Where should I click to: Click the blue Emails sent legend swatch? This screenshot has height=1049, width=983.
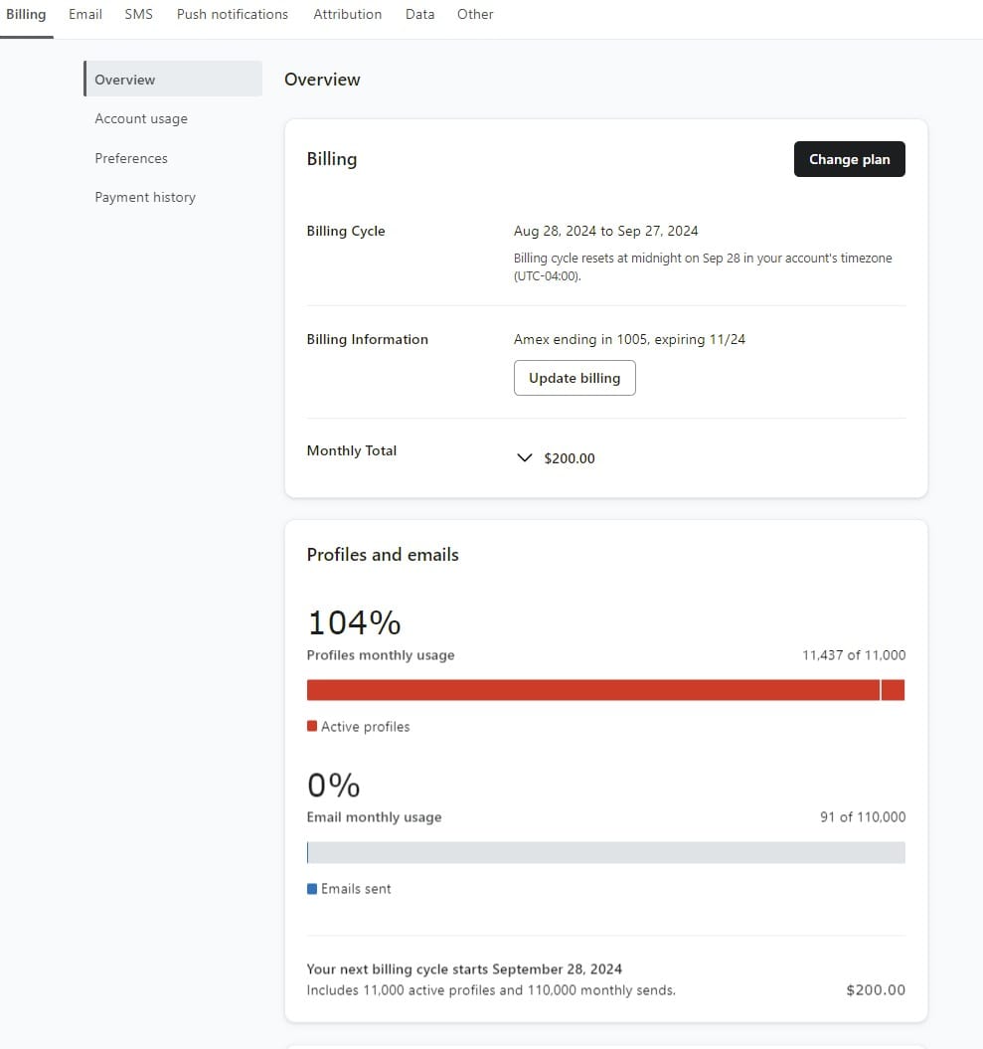312,889
